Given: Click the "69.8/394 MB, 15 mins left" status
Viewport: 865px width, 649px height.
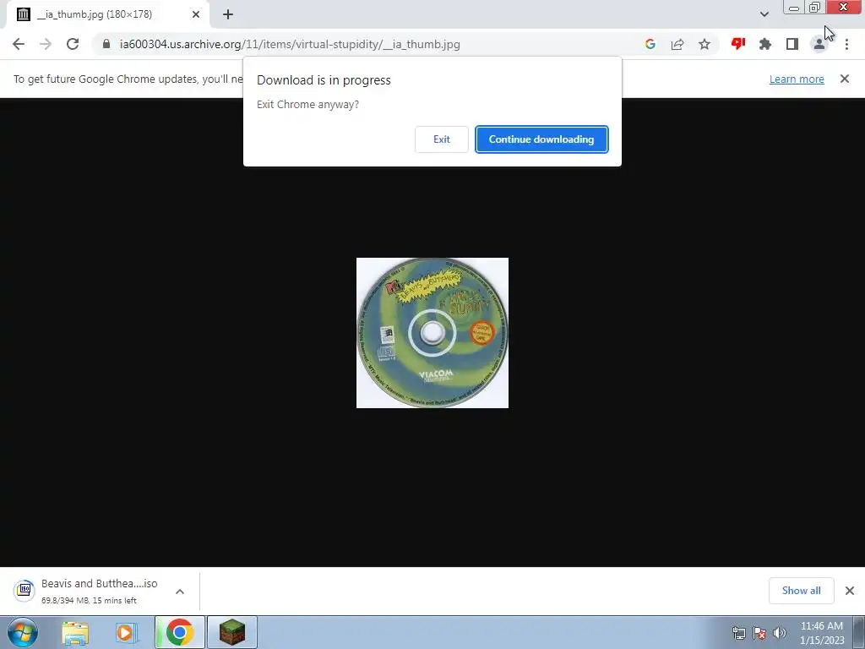Looking at the screenshot, I should (89, 601).
